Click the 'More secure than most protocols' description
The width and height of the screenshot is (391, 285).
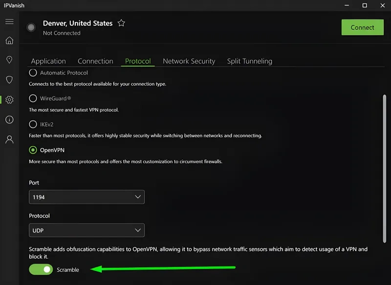tap(126, 162)
